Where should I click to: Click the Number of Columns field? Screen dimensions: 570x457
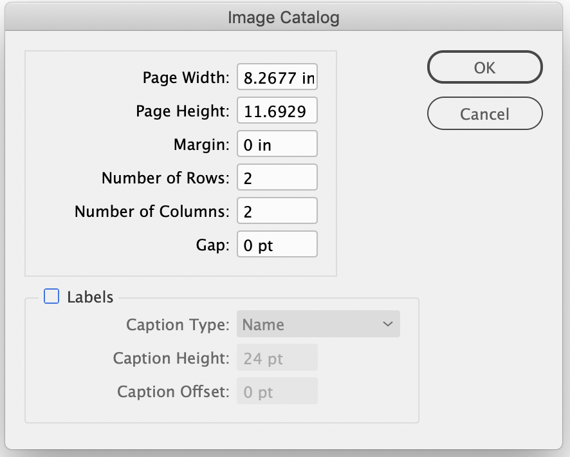pyautogui.click(x=277, y=210)
